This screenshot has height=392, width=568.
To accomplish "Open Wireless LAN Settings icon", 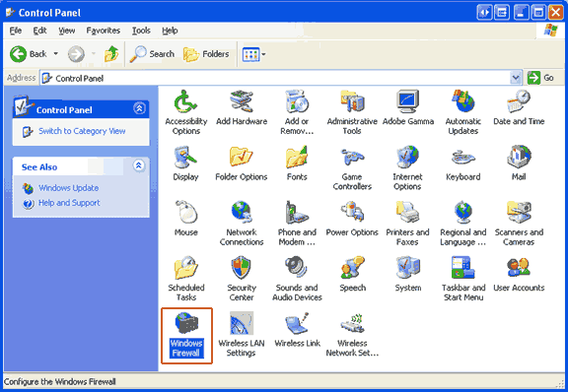I will tap(242, 335).
